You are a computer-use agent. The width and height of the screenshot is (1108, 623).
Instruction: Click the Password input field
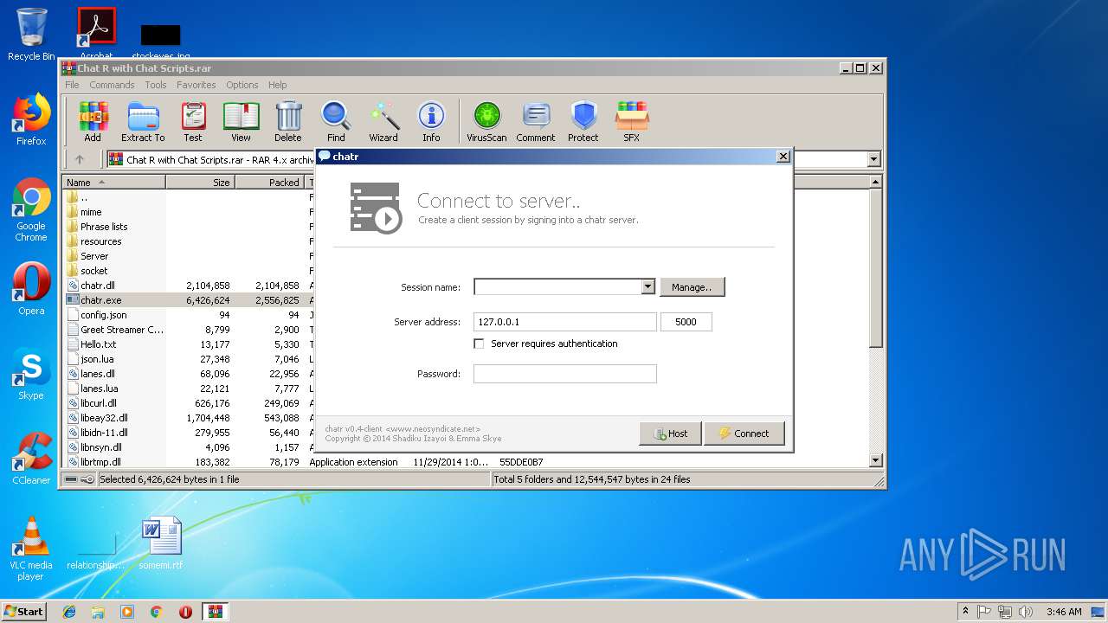pyautogui.click(x=565, y=374)
